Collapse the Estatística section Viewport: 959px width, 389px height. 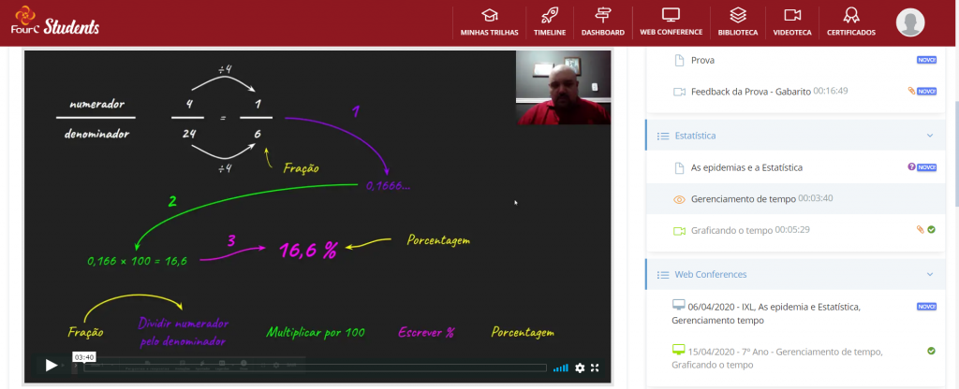click(x=929, y=136)
